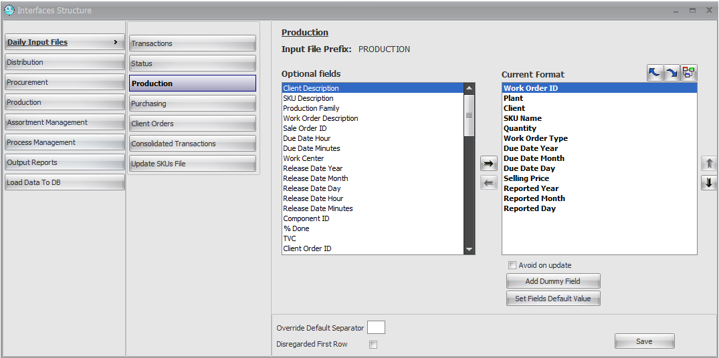The image size is (719, 358).
Task: Enable Avoid on update checkbox
Action: 512,265
